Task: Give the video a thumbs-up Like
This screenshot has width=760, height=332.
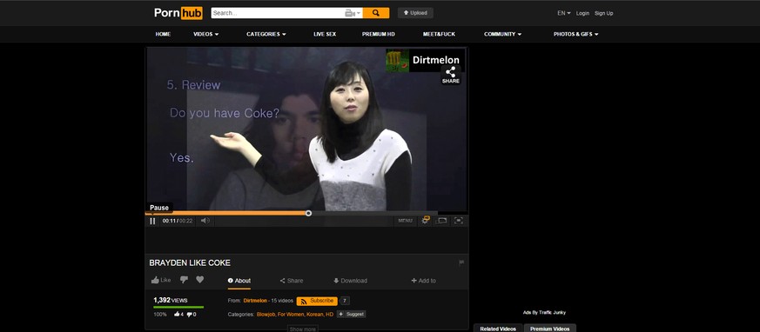Action: [161, 280]
